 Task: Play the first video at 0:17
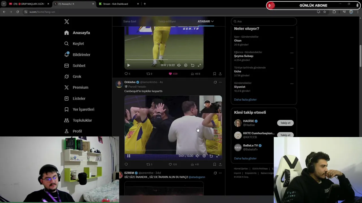click(128, 65)
